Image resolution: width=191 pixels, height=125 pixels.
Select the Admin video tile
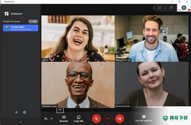78,39
